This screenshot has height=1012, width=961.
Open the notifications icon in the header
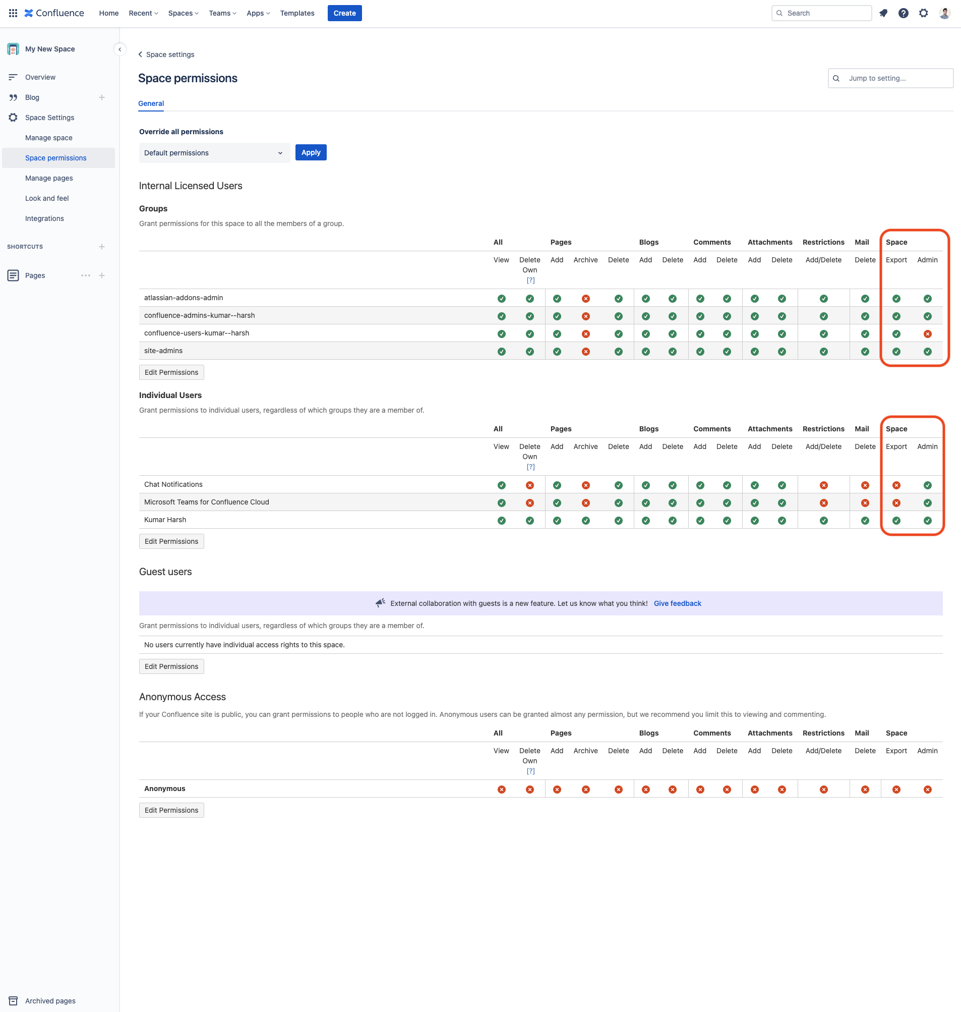(883, 13)
